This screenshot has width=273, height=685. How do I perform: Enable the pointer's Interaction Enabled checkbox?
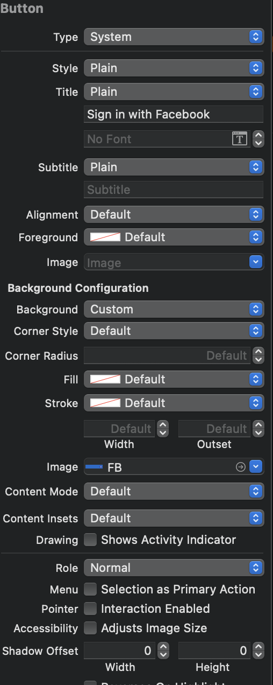click(x=90, y=609)
